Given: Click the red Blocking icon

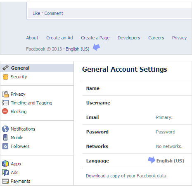Looking at the screenshot, I should click(x=5, y=111).
